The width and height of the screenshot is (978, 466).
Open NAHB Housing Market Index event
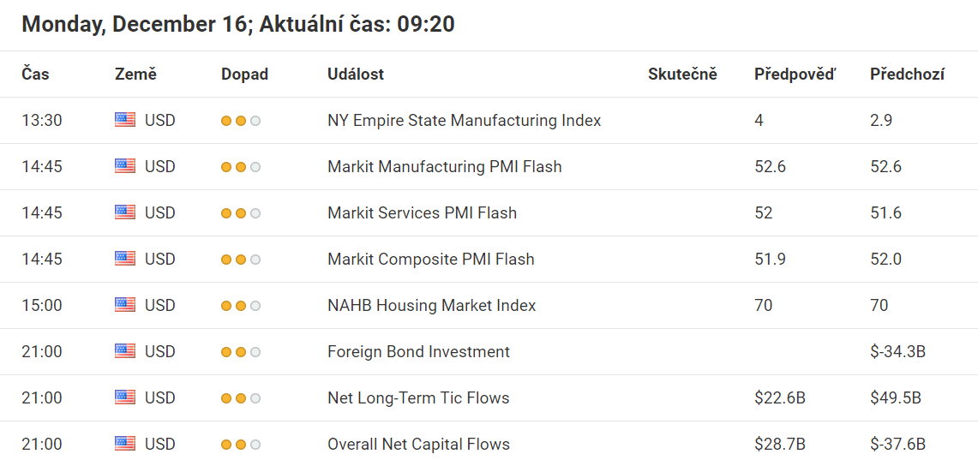click(432, 305)
